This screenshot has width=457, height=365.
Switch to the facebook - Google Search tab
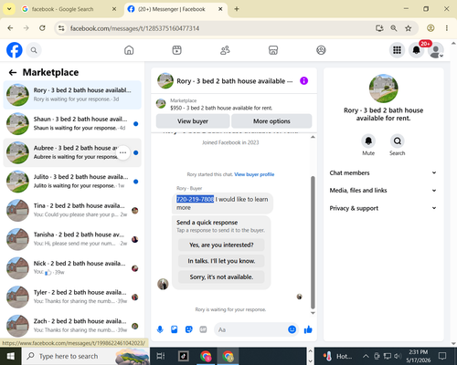(69, 9)
